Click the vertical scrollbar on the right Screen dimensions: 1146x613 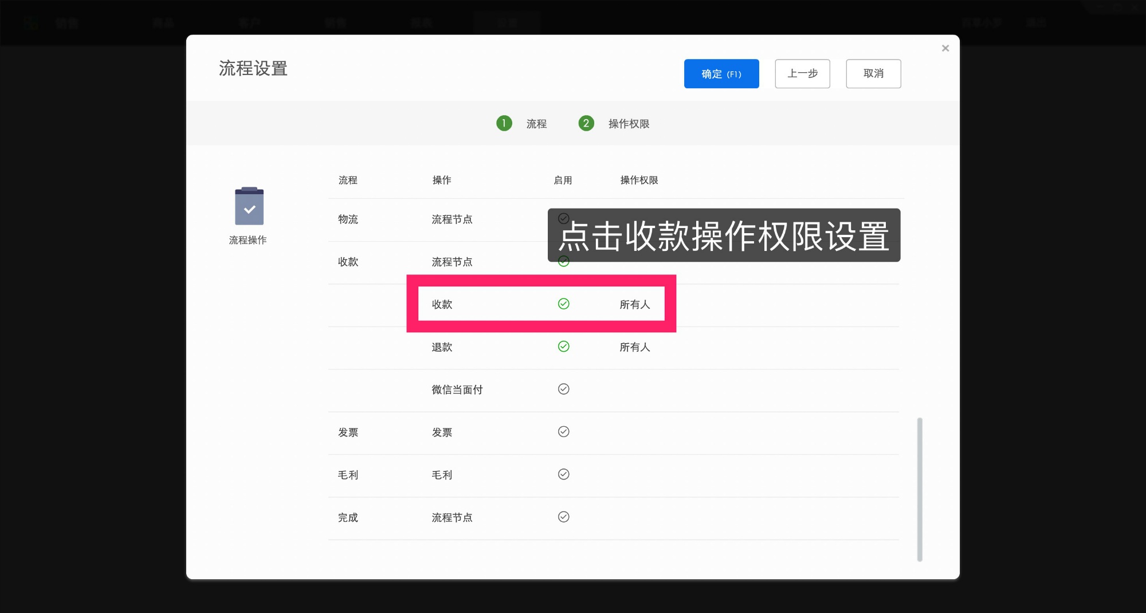[921, 490]
